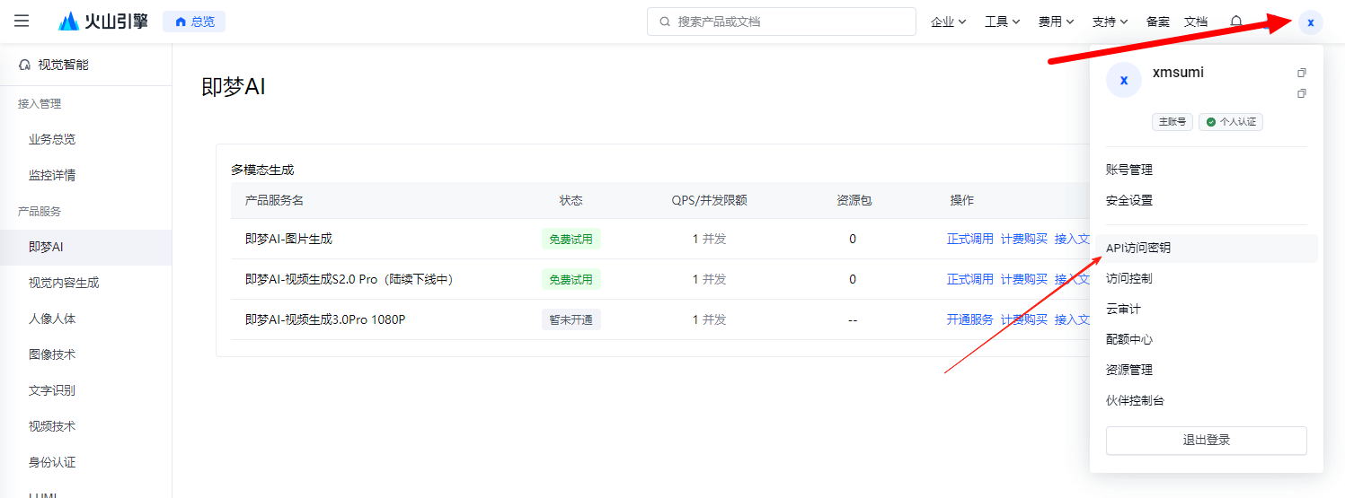Screen dimensions: 1345x498
Task: Select 人像人体 in sidebar
Action: 52,319
